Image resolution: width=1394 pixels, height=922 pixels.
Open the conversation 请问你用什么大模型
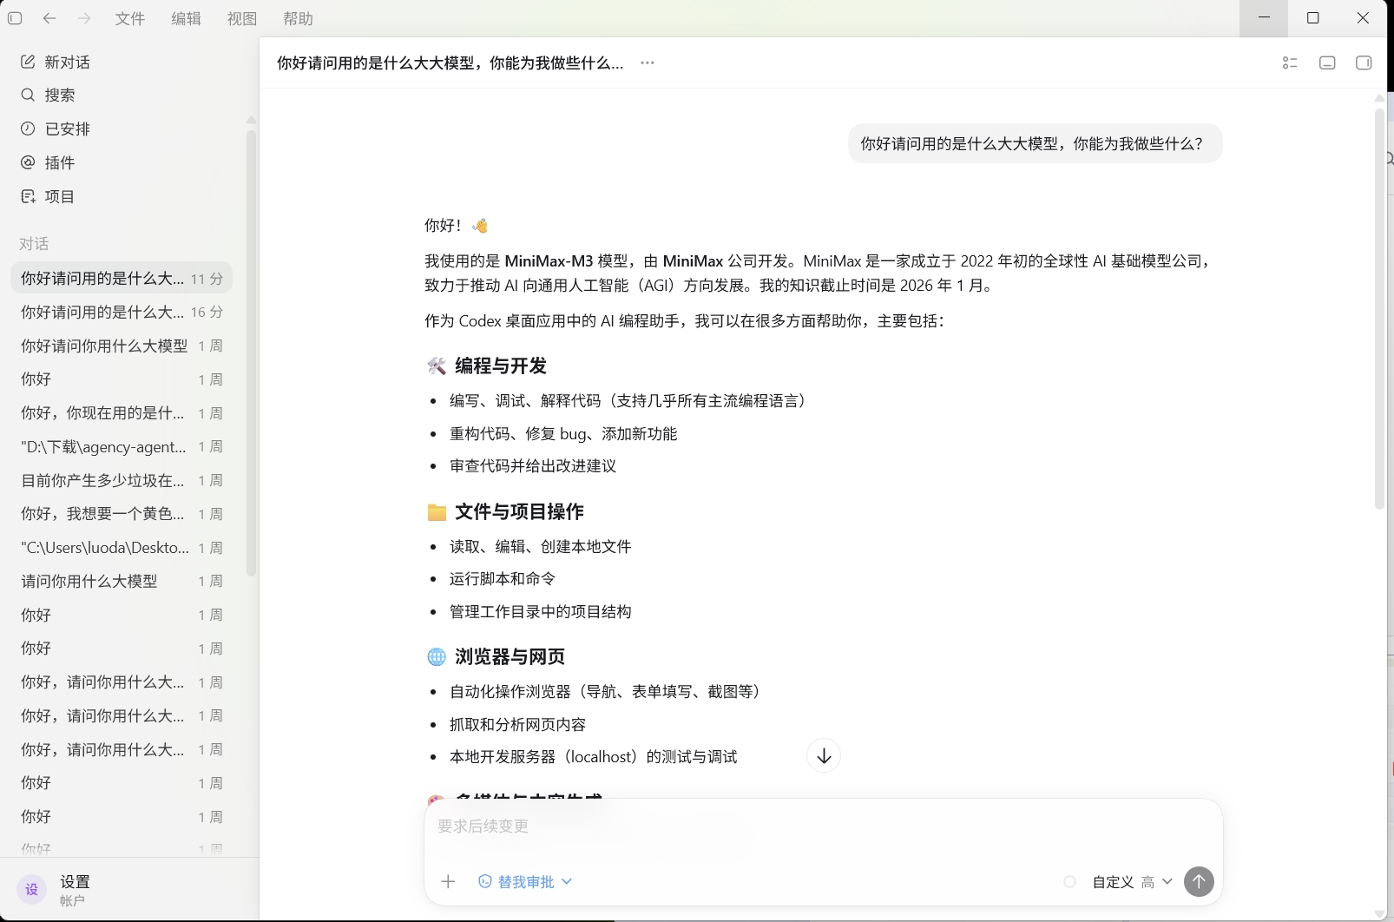[x=122, y=581]
